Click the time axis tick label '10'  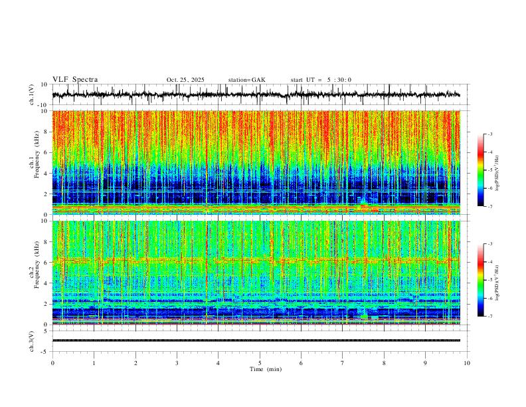[467, 363]
